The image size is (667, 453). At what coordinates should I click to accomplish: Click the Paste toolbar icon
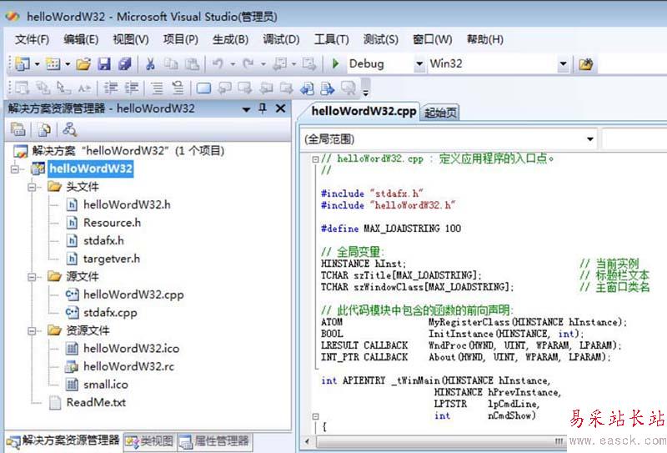coord(192,64)
